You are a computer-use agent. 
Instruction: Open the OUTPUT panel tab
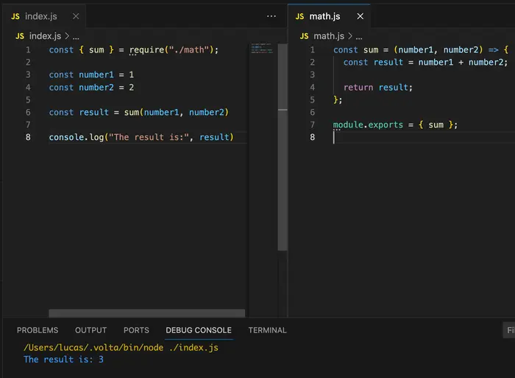tap(90, 330)
